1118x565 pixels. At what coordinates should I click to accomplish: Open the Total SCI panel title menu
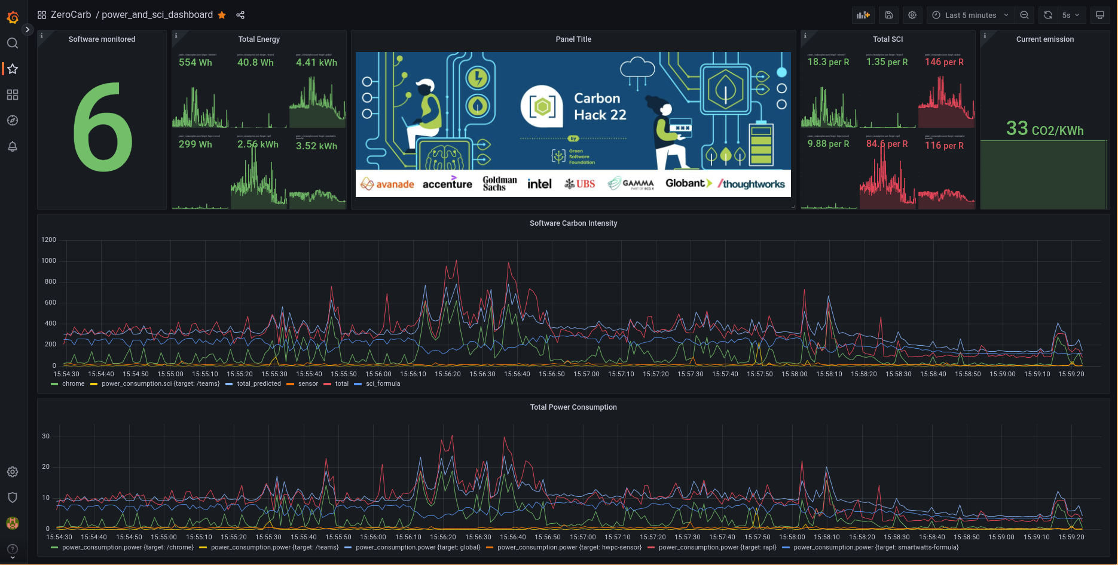[888, 39]
